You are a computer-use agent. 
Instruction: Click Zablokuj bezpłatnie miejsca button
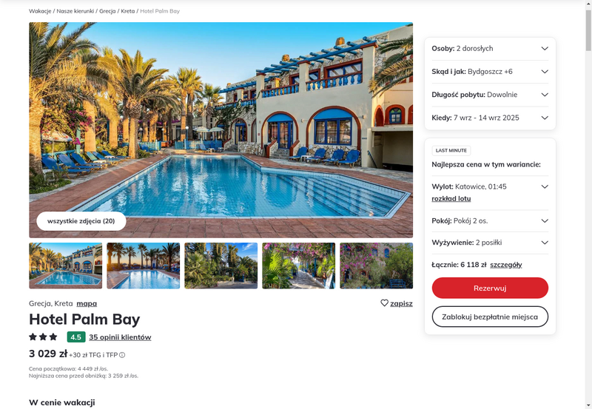point(490,317)
